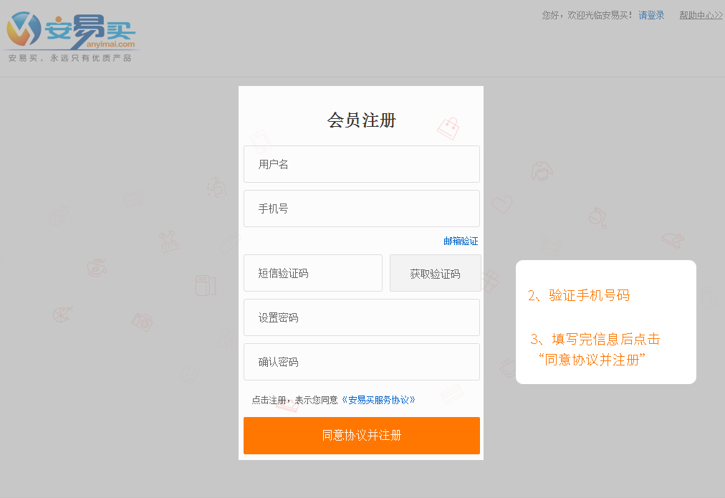
Task: Click the heart icon in background
Action: (502, 204)
